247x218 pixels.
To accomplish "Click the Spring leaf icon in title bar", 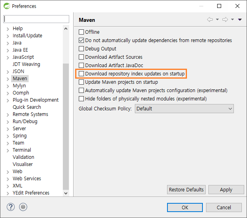I will point(7,6).
